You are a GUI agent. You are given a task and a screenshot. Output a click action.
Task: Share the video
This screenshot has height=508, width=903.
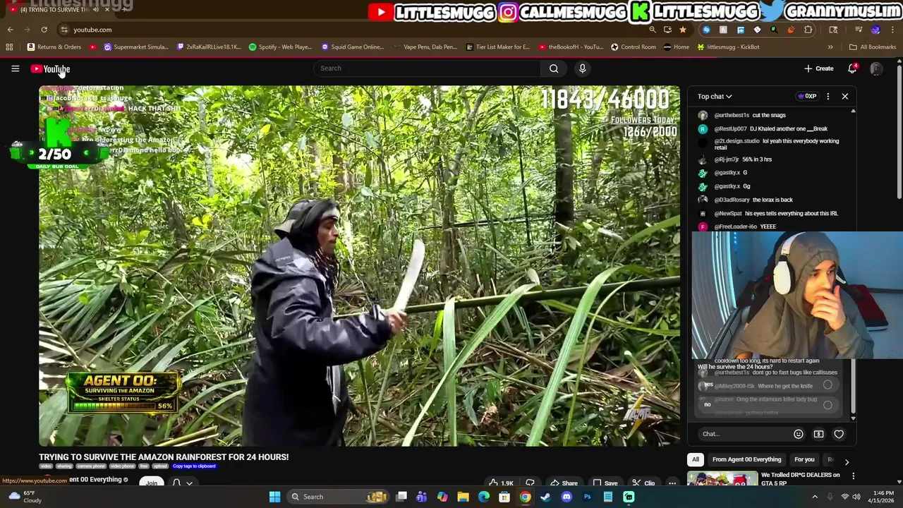564,483
